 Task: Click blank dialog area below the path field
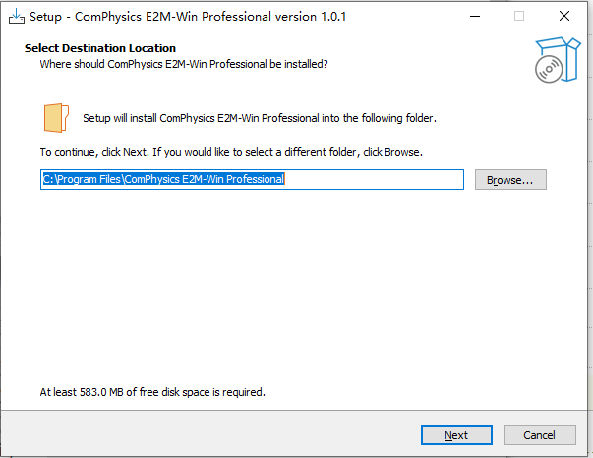[x=295, y=285]
